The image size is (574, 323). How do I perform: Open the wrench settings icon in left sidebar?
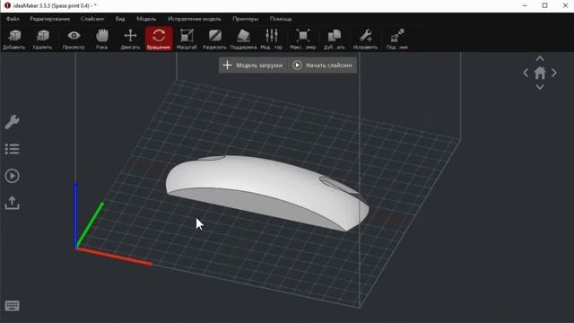click(12, 122)
